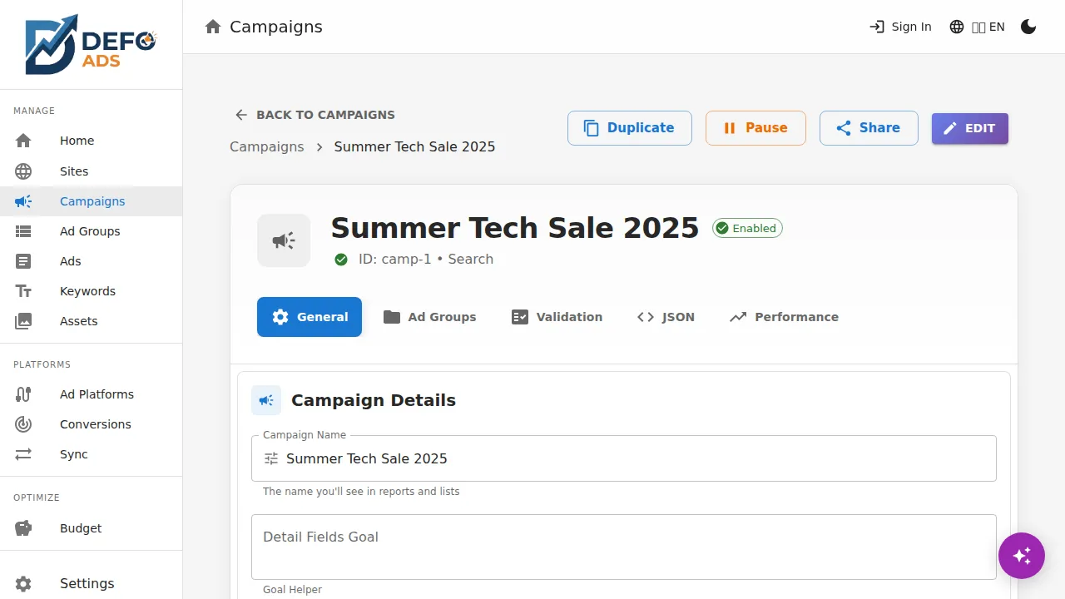
Task: Click the Detail Fields Goal field
Action: (624, 547)
